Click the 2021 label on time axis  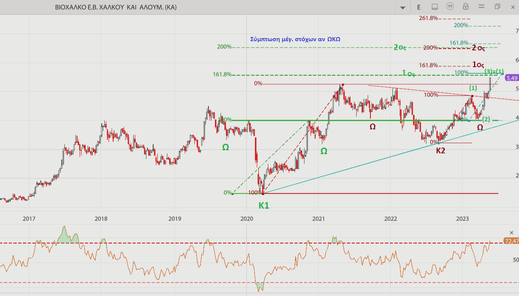coord(318,219)
